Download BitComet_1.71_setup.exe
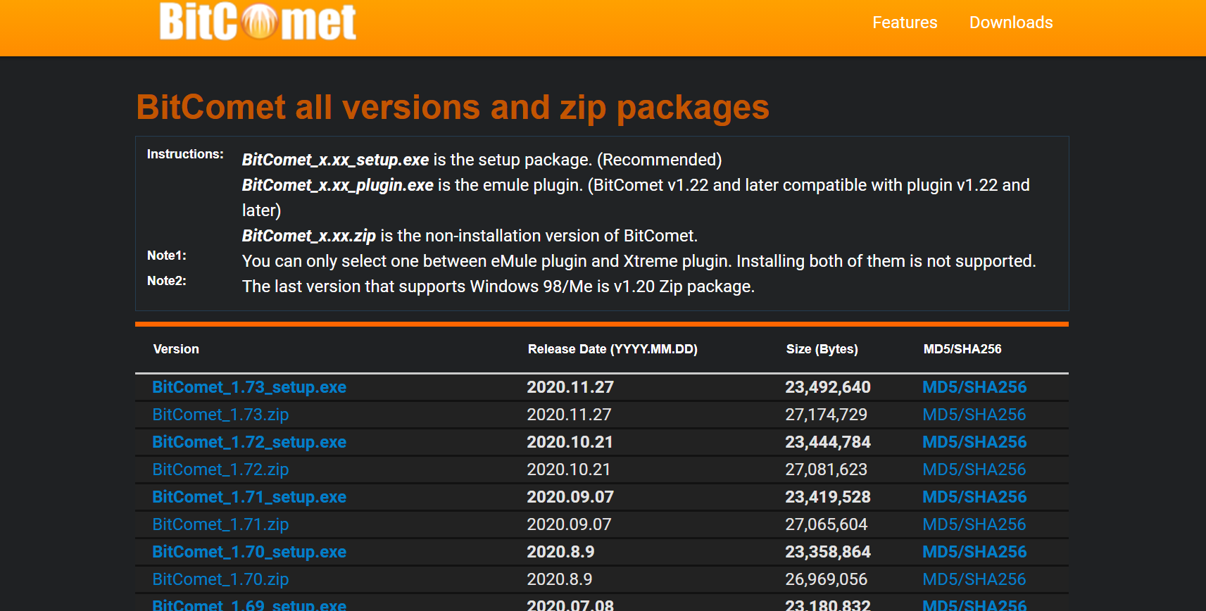1206x611 pixels. pos(249,497)
